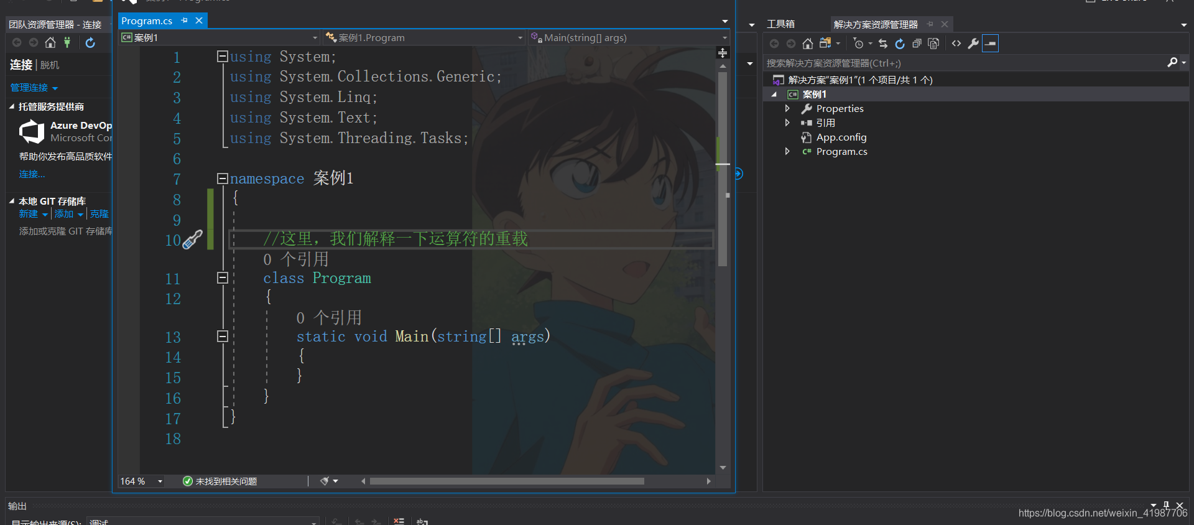Click Collapse All icon in Solution Explorer
Image resolution: width=1194 pixels, height=525 pixels.
[x=917, y=44]
